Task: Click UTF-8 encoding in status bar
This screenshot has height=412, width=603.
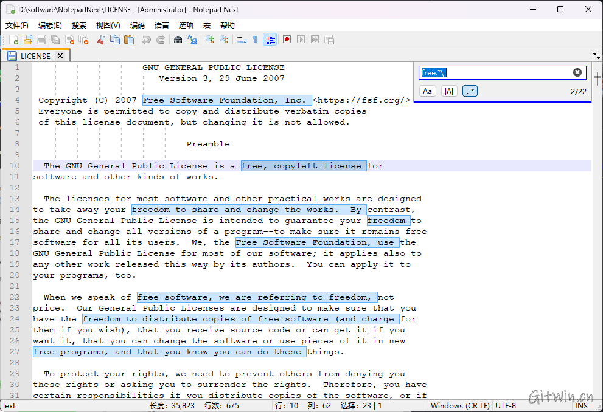Action: (506, 406)
